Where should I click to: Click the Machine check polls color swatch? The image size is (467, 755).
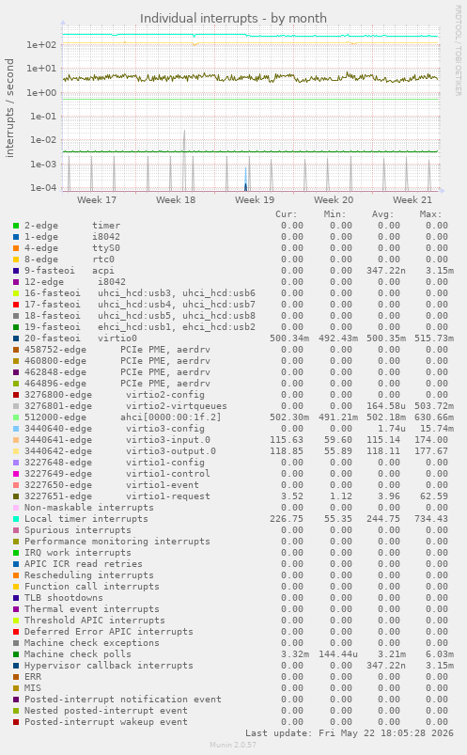[x=16, y=654]
